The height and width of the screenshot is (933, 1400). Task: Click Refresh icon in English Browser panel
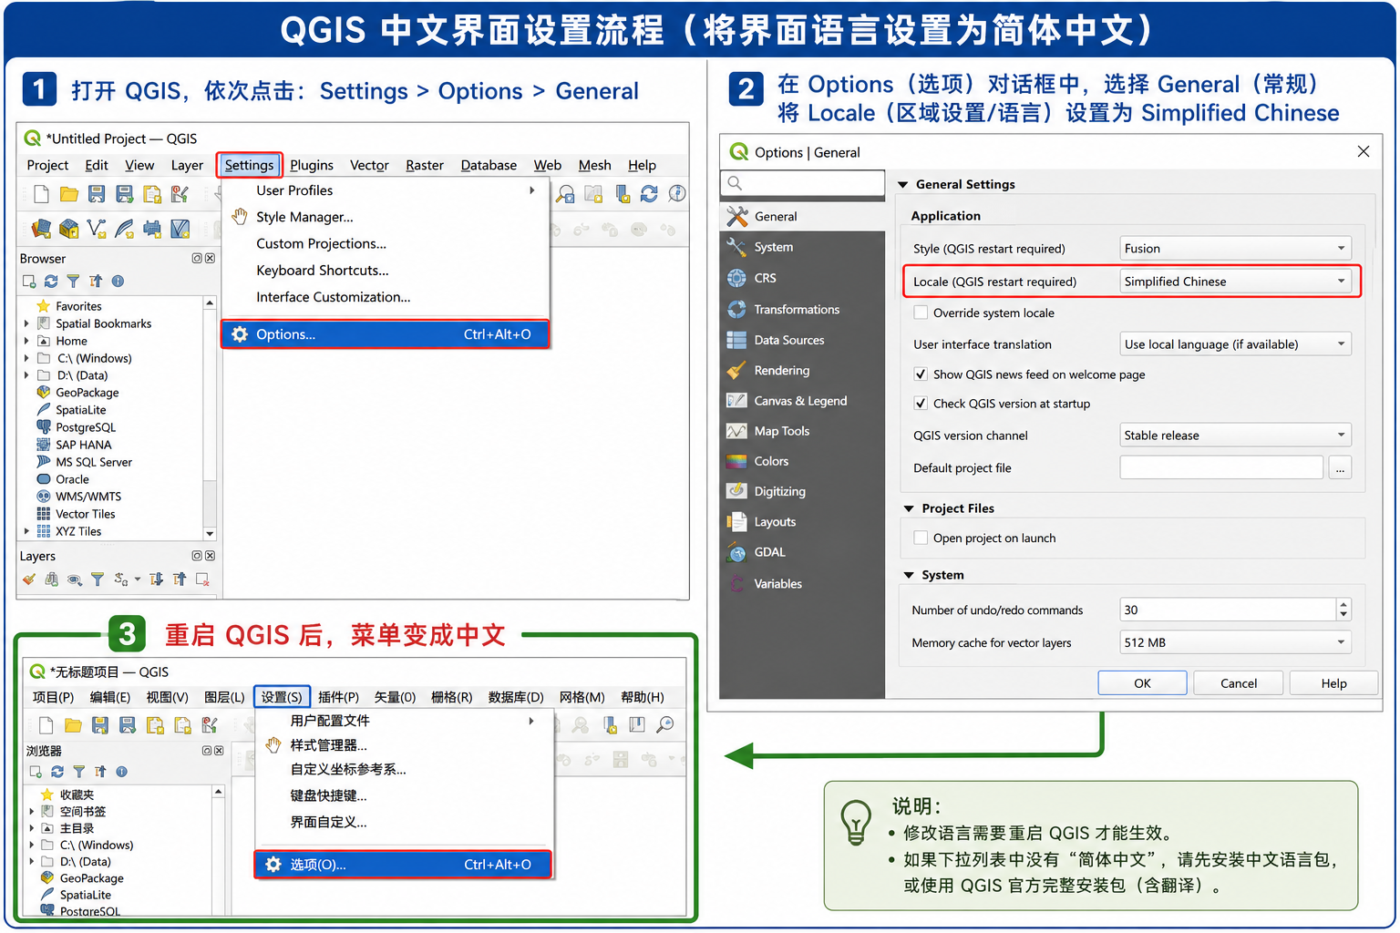[x=51, y=282]
